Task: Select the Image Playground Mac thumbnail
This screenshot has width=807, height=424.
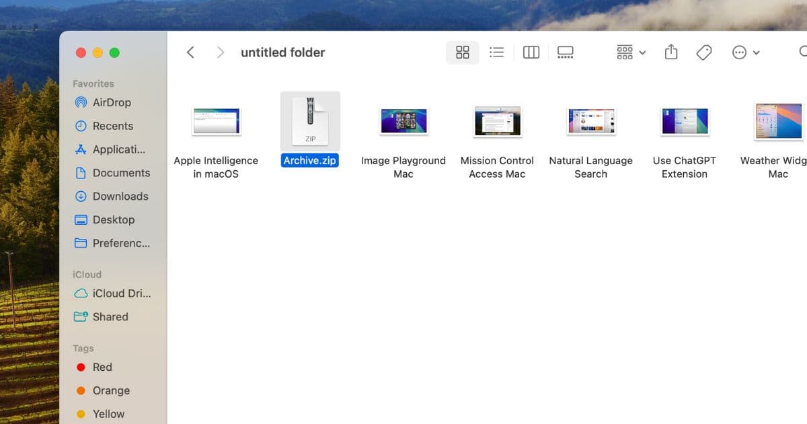Action: (403, 122)
